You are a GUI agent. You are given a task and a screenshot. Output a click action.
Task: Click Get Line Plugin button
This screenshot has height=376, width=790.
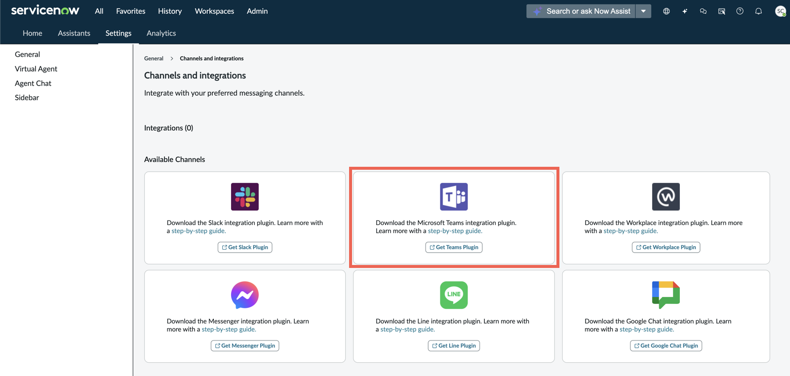454,346
